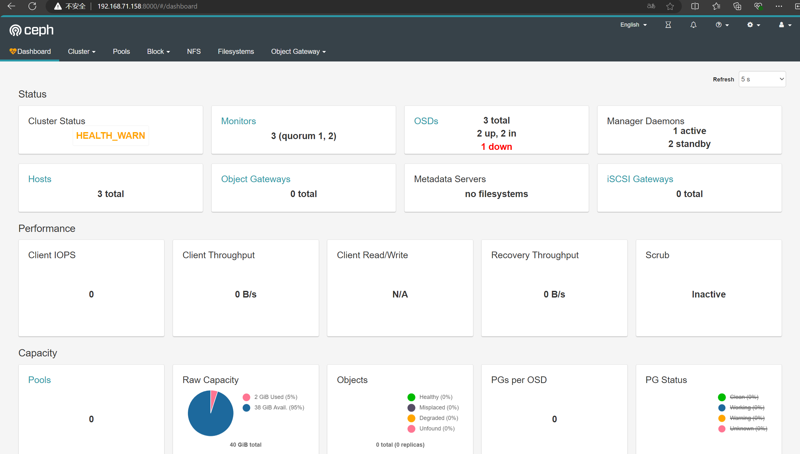The image size is (800, 454).
Task: Click the browser address bar URL
Action: (147, 6)
